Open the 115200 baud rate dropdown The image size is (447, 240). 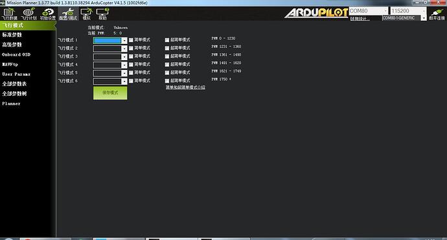coord(408,11)
